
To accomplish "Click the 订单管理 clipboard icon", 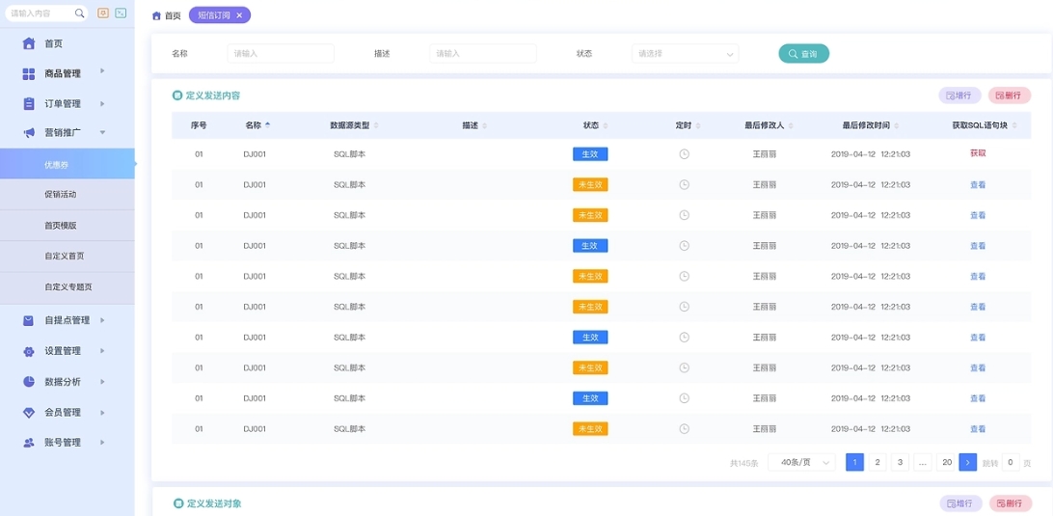I will [x=28, y=103].
